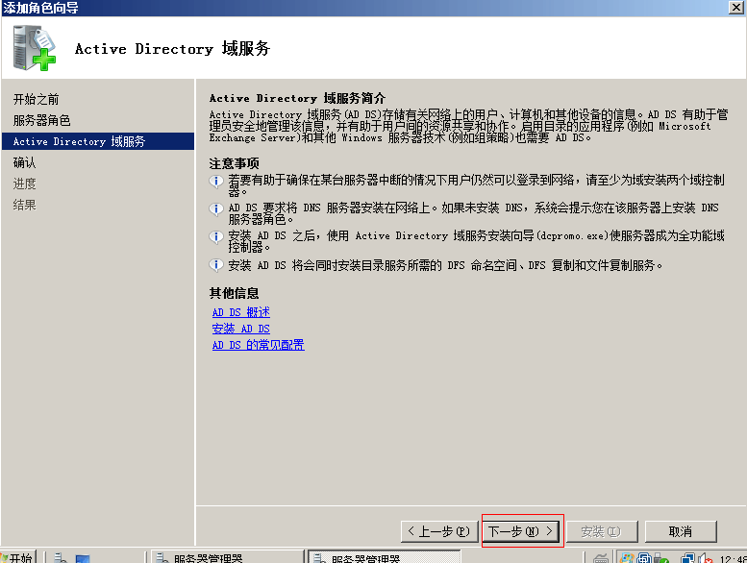This screenshot has height=563, width=747.
Task: Open AD DS 的常见配置 link
Action: 258,345
